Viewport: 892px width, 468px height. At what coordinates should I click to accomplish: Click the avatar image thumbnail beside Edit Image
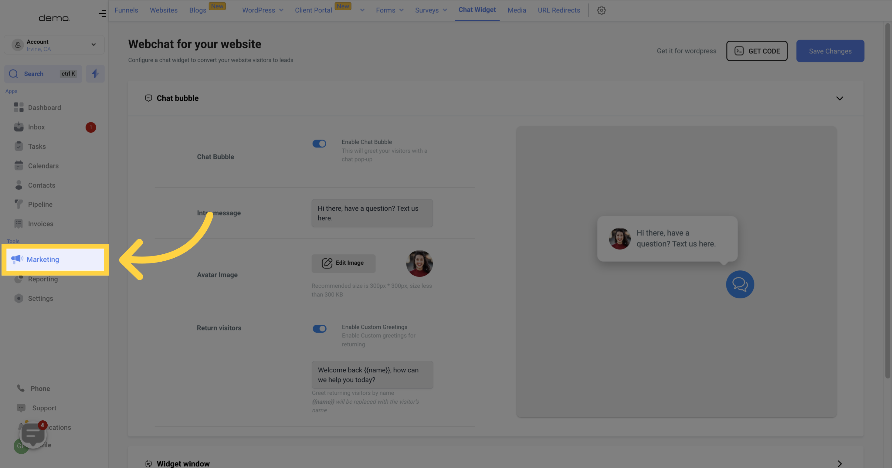coord(419,263)
